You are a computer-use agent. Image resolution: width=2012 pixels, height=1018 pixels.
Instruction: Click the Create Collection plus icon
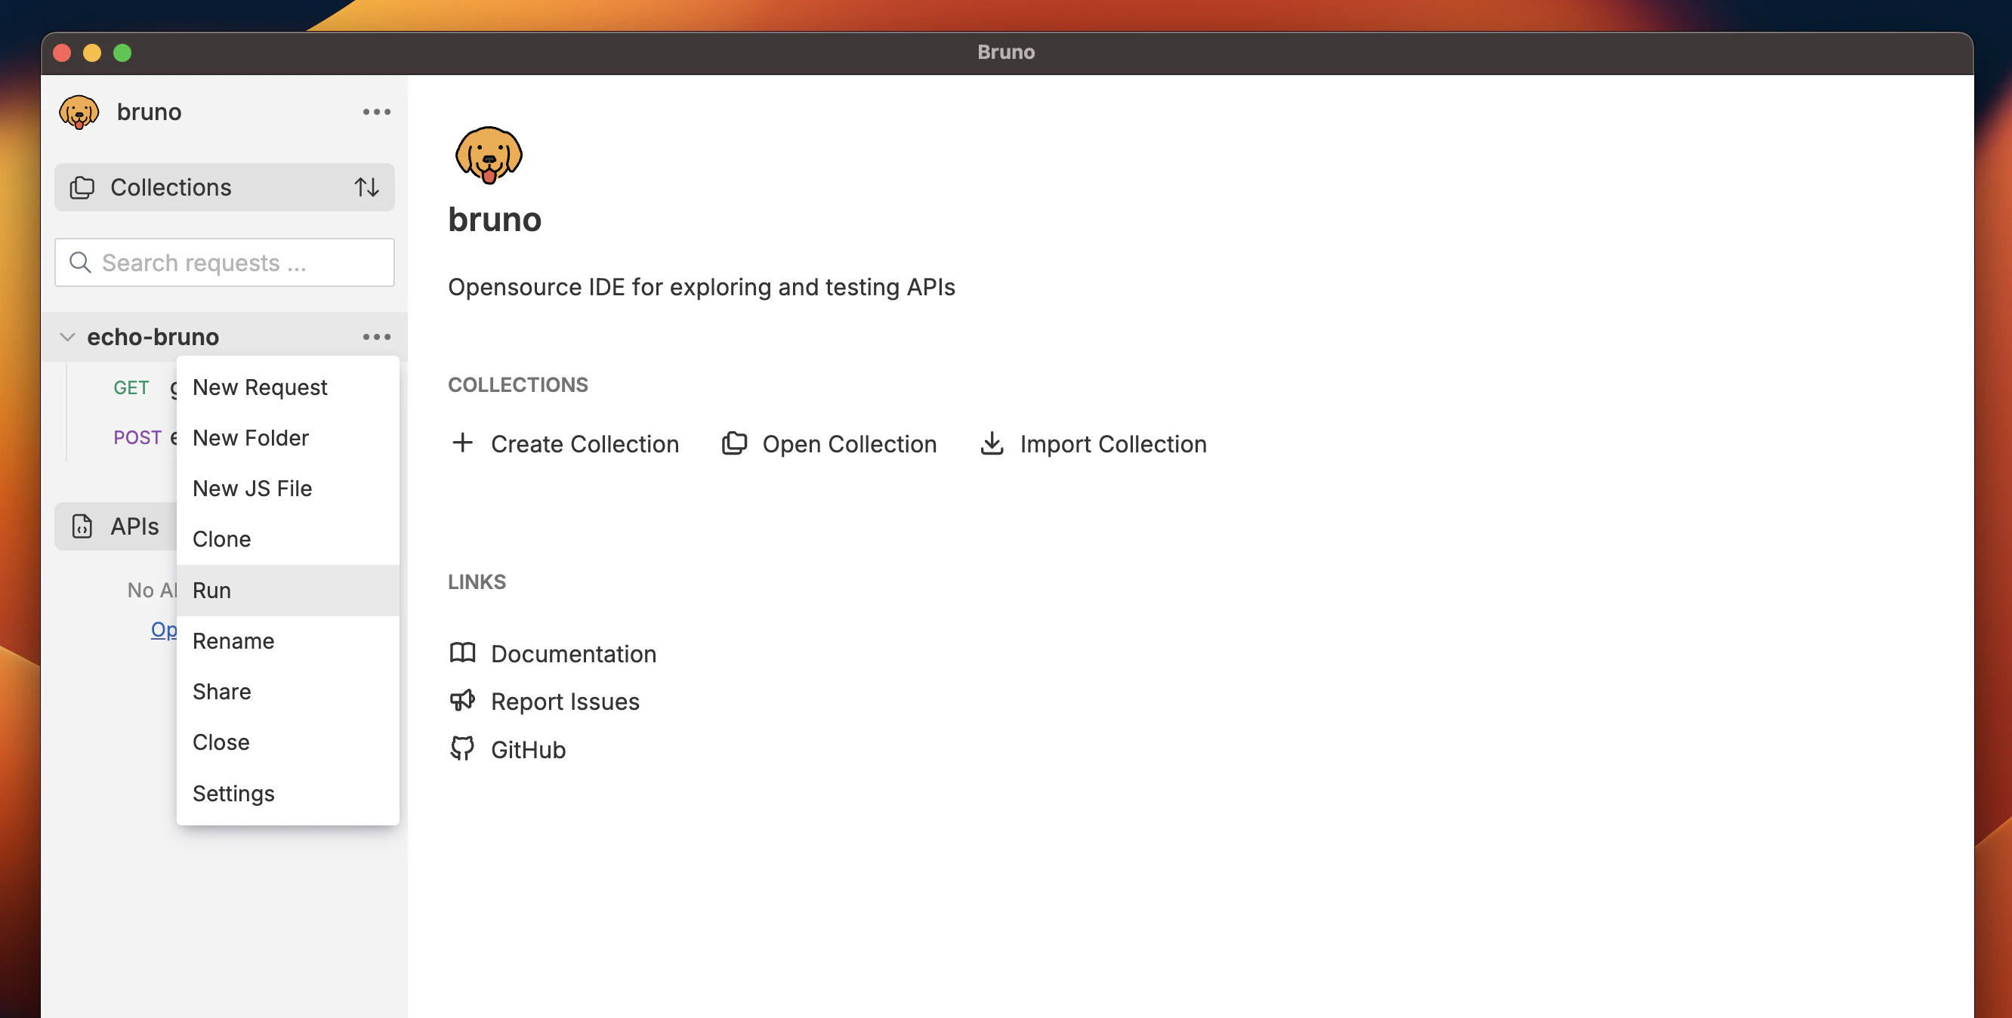click(x=462, y=443)
